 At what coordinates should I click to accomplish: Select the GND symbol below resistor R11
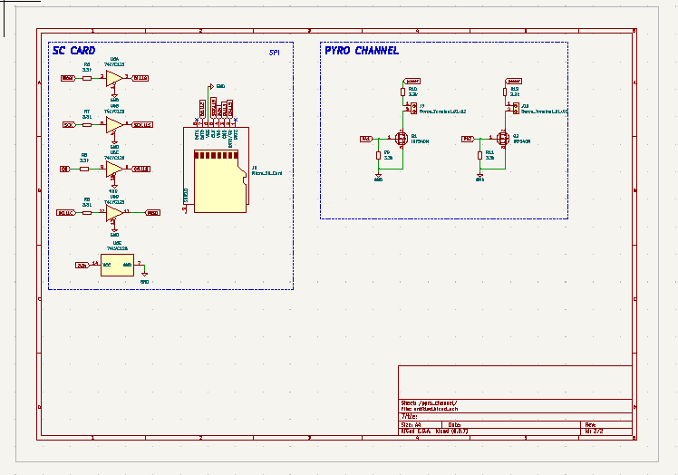point(480,177)
